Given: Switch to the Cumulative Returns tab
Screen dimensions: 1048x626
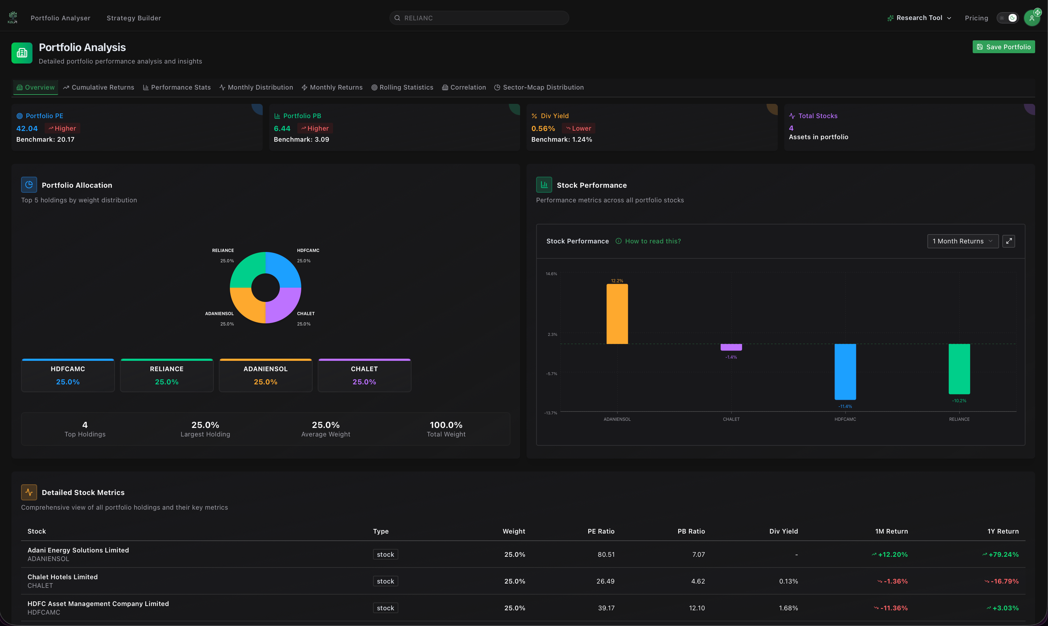Looking at the screenshot, I should (x=99, y=87).
